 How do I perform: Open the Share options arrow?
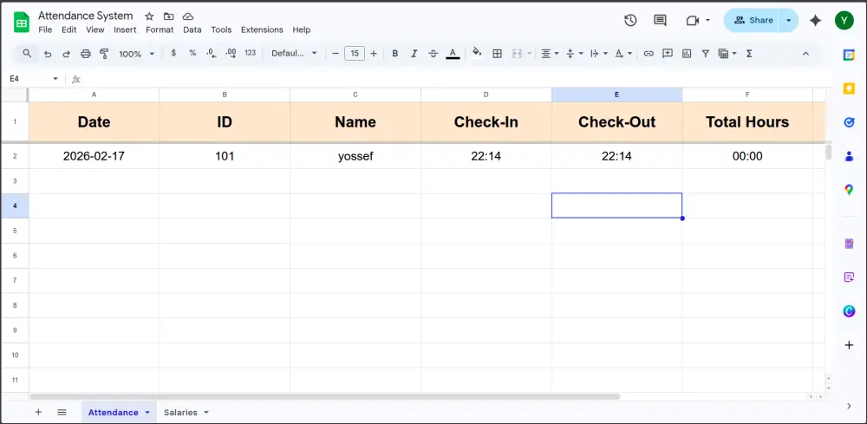788,21
